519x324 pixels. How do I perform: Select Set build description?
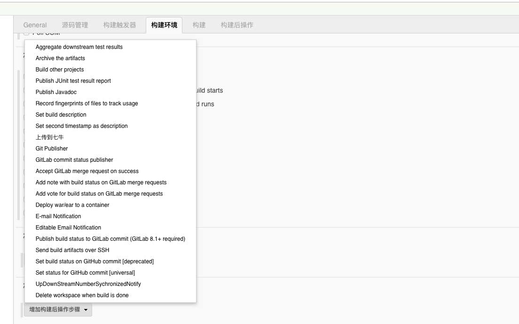tap(61, 115)
